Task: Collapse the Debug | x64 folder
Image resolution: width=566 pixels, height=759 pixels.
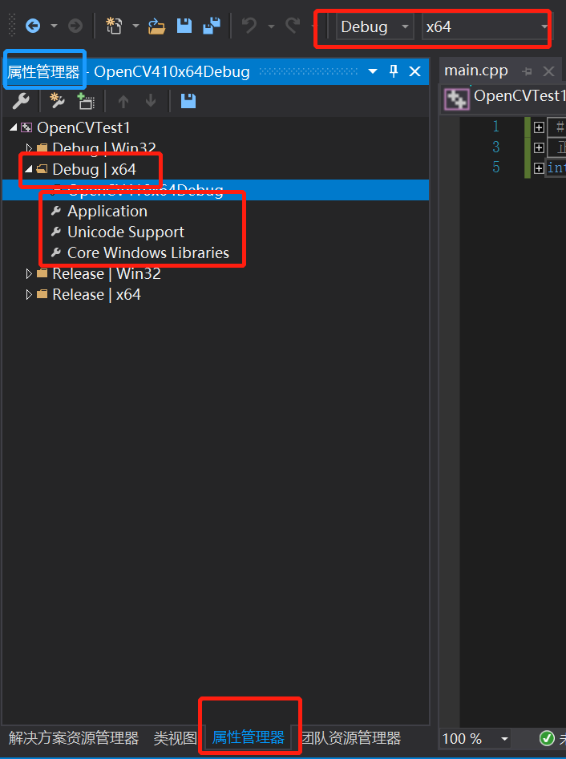Action: [30, 169]
